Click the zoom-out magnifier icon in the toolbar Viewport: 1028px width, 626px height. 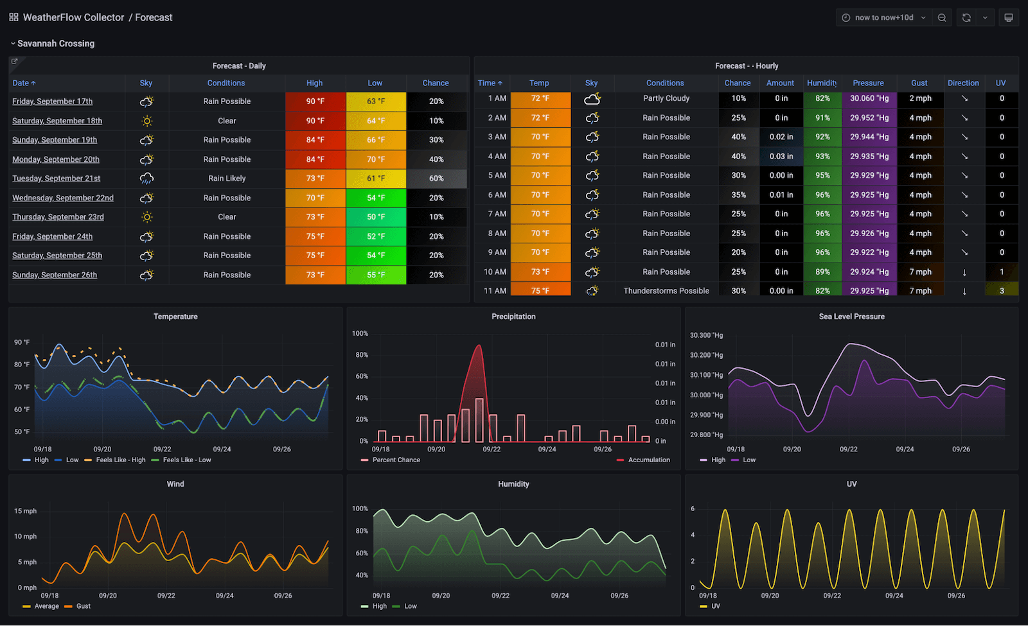point(941,17)
